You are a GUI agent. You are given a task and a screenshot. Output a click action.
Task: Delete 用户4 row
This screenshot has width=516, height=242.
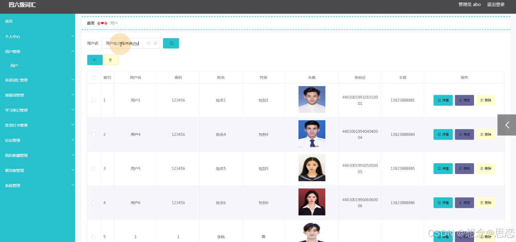[x=485, y=134]
